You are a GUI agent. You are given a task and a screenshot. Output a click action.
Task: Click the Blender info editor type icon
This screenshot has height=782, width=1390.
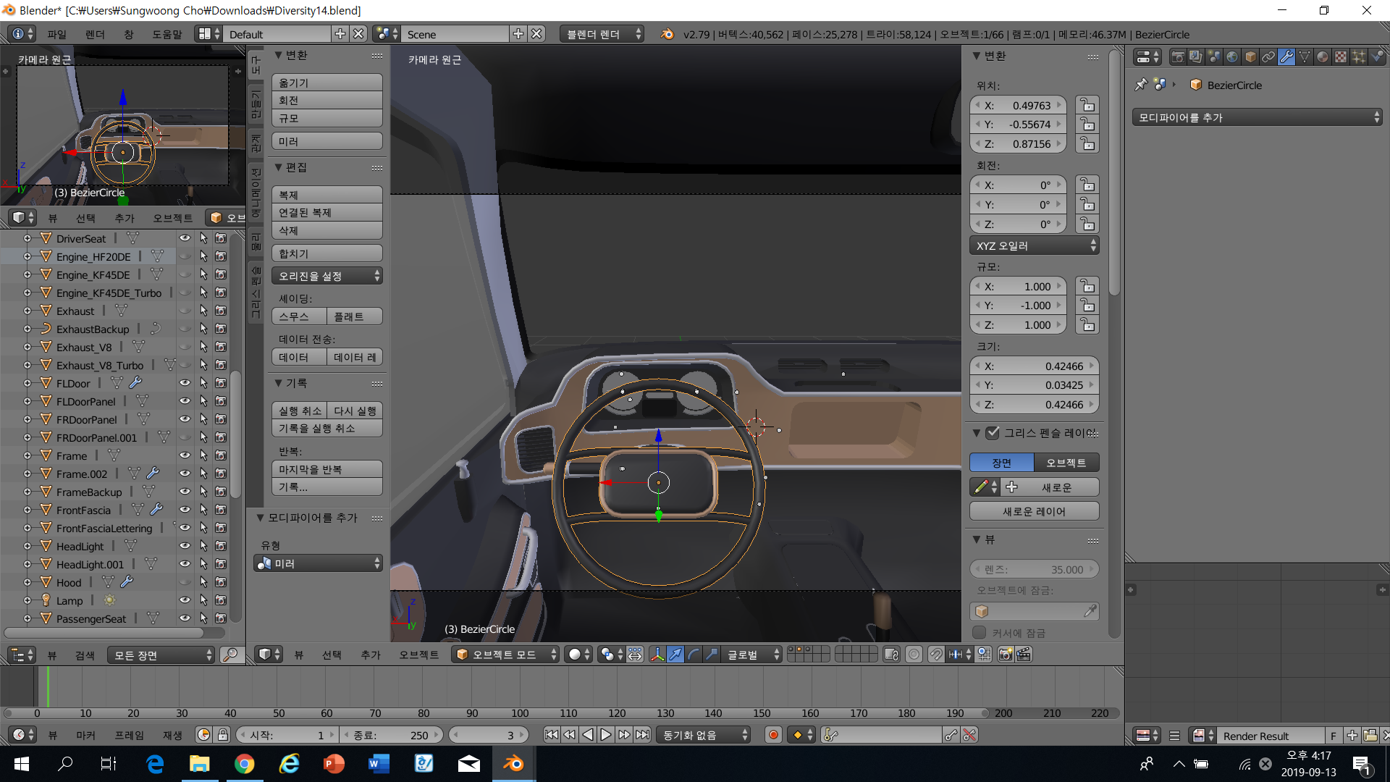point(22,34)
